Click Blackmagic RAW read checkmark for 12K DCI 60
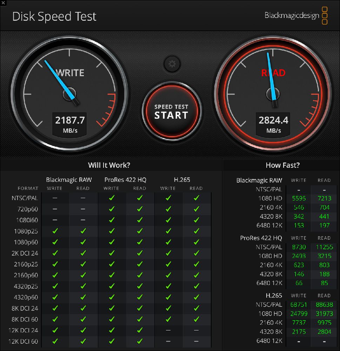This screenshot has width=340, height=351. coord(83,341)
